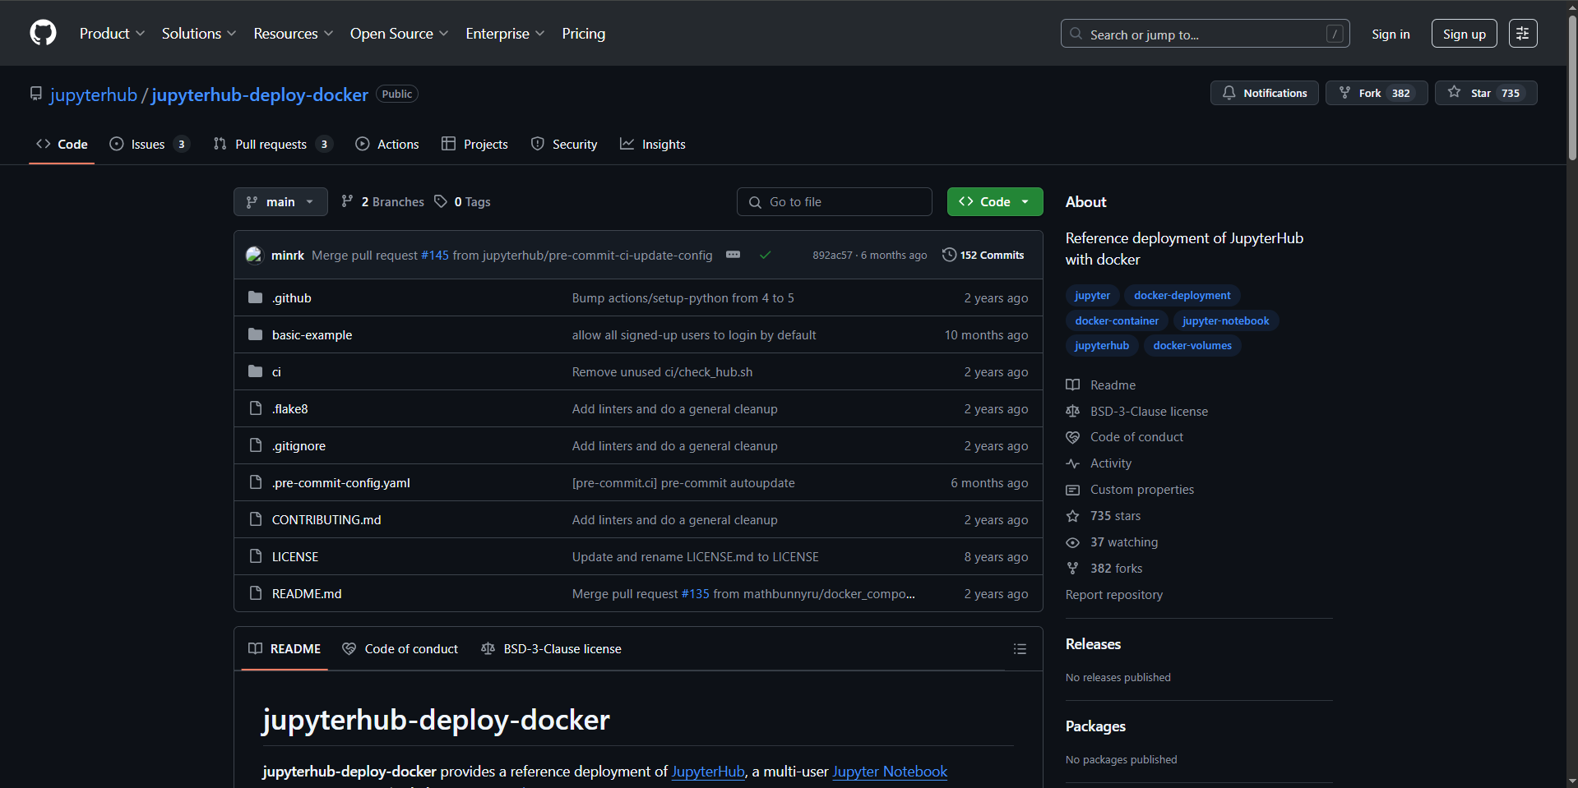
Task: Click the Code of conduct heart icon in About
Action: tap(1072, 438)
